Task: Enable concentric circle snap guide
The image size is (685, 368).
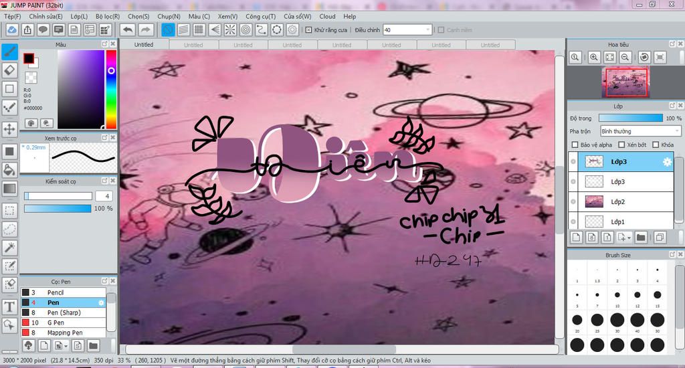Action: coord(246,29)
